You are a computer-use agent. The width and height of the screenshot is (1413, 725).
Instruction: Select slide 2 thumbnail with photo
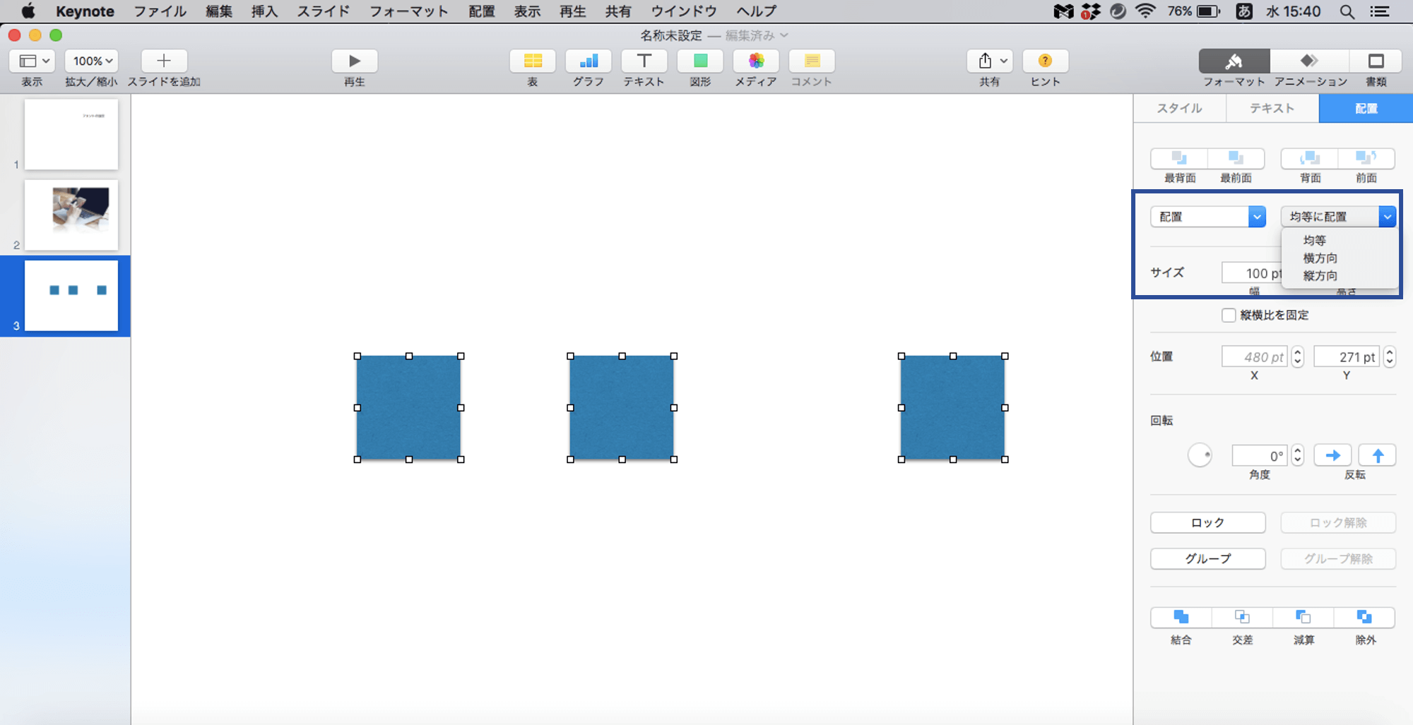(x=71, y=215)
